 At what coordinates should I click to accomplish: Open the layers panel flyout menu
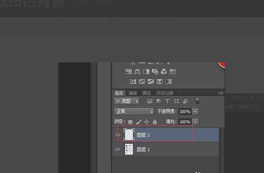click(x=221, y=93)
